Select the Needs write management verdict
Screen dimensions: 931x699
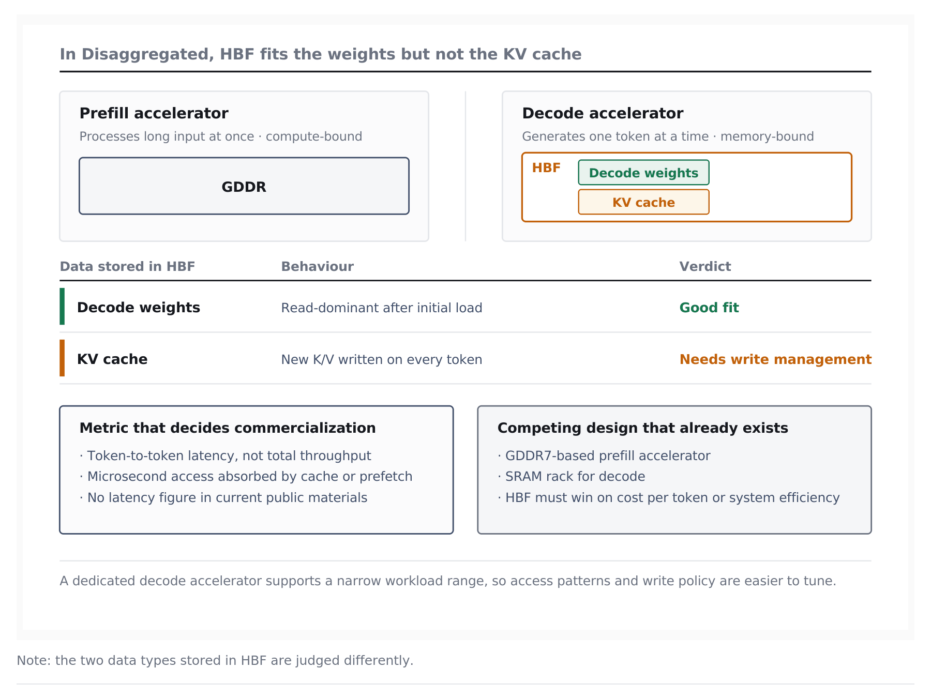coord(775,359)
